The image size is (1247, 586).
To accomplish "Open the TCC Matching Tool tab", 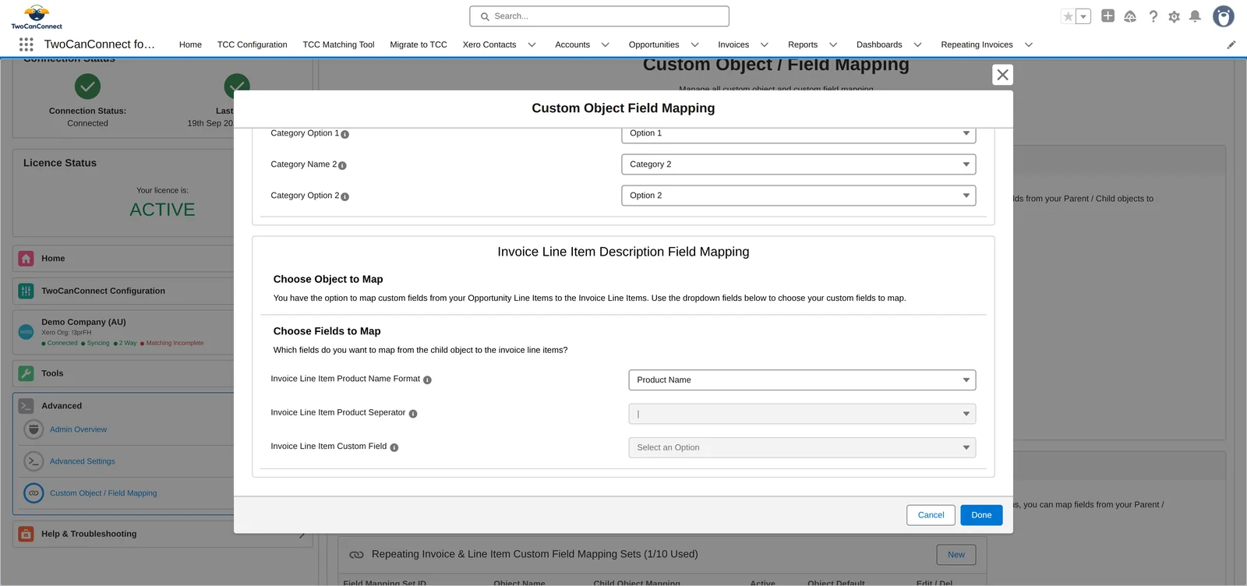I will [x=338, y=44].
